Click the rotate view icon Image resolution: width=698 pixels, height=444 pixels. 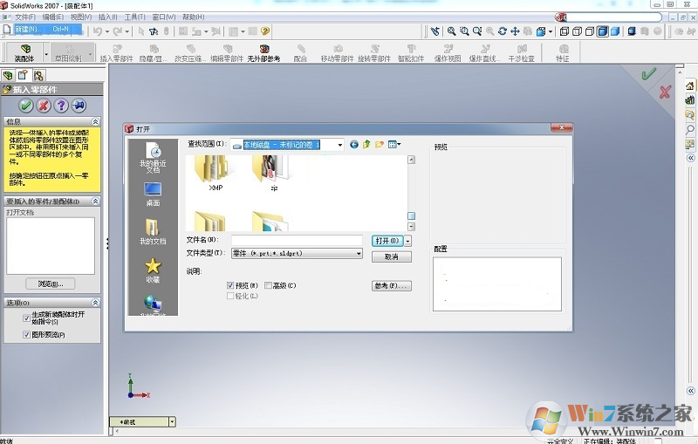pyautogui.click(x=503, y=31)
